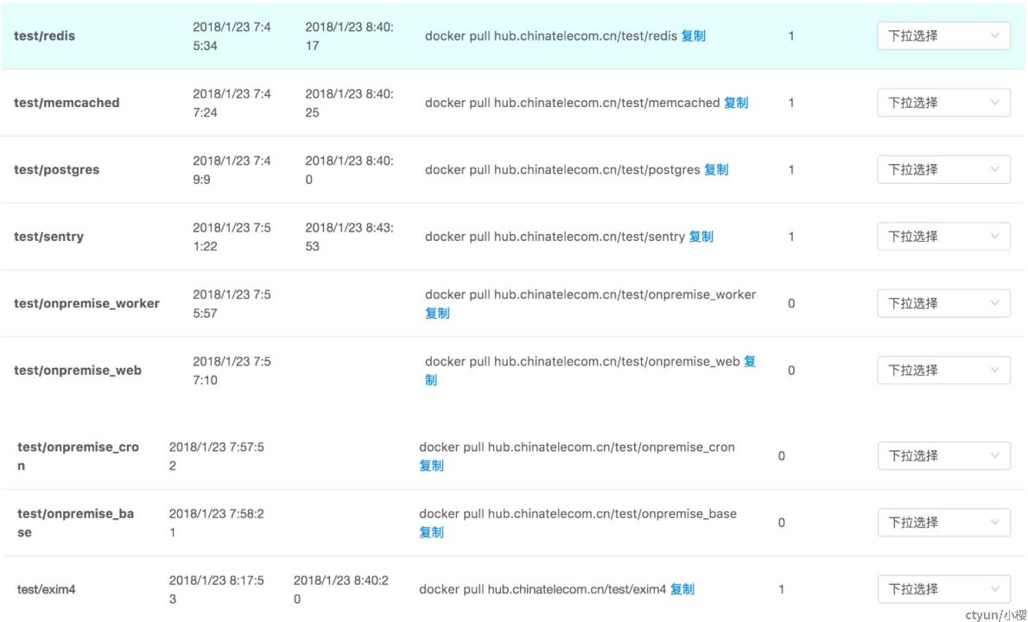1028x622 pixels.
Task: Open the dropdown in the test/onpremise_web row
Action: [x=943, y=371]
